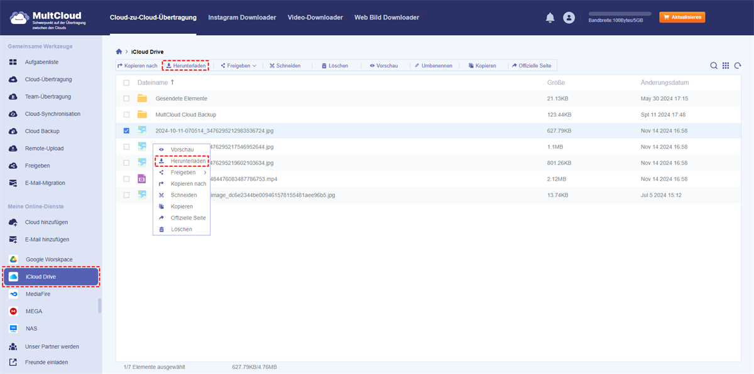The width and height of the screenshot is (754, 374).
Task: Click the bandwidth usage progress bar
Action: [x=620, y=13]
